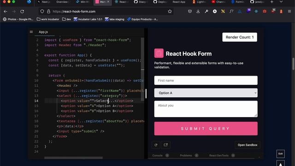295x166 pixels.
Task: Click the yellow X extension icon
Action: [x=223, y=12]
